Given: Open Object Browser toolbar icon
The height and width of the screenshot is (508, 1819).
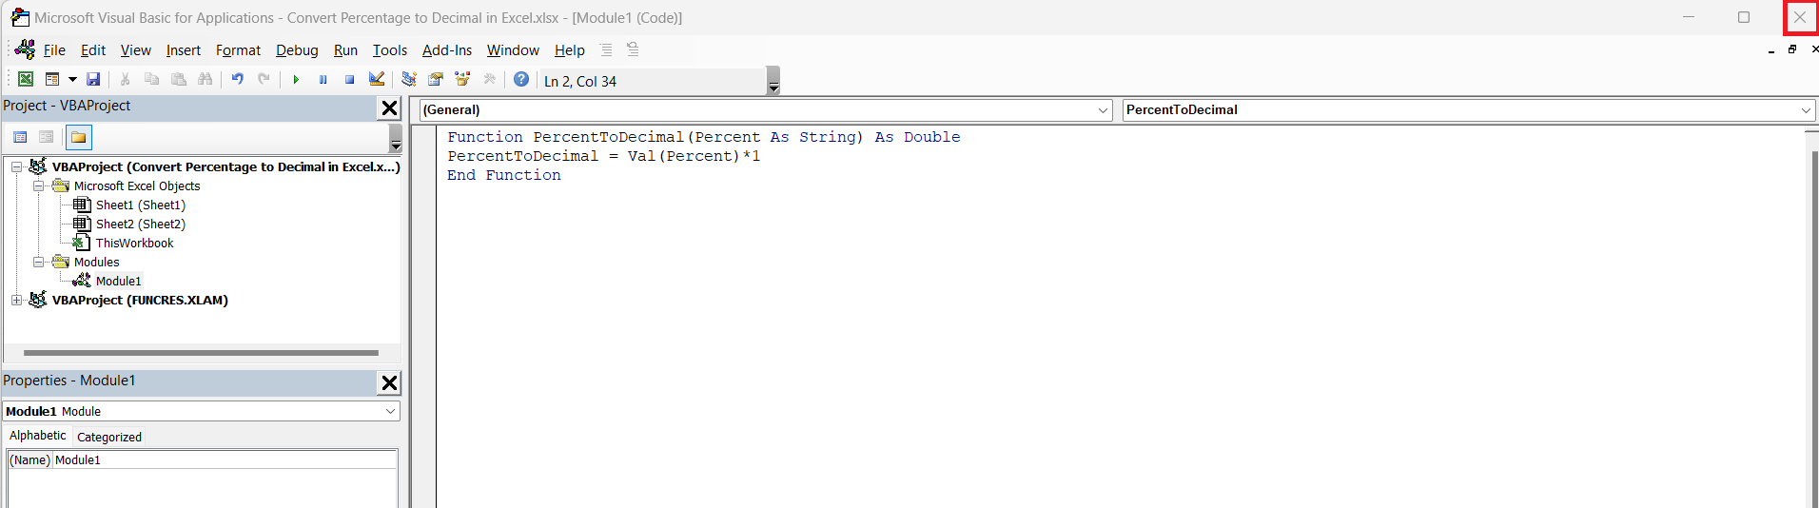Looking at the screenshot, I should tap(462, 79).
